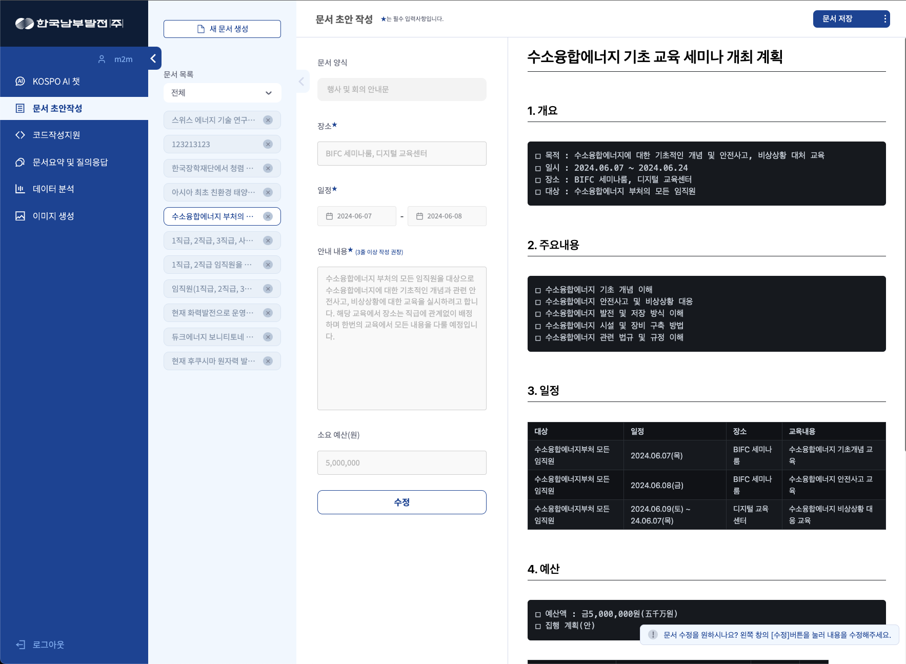This screenshot has width=906, height=664.
Task: Click the 4. 예산 section heading
Action: [x=543, y=569]
